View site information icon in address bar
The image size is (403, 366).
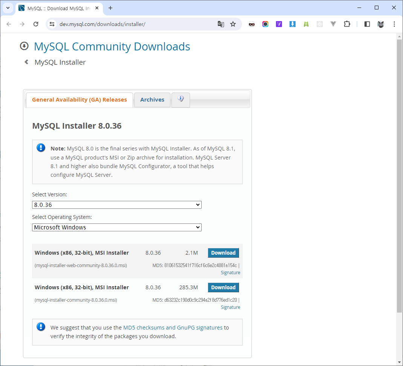point(52,24)
